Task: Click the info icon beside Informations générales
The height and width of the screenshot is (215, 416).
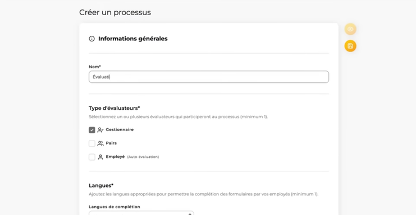Action: tap(92, 39)
